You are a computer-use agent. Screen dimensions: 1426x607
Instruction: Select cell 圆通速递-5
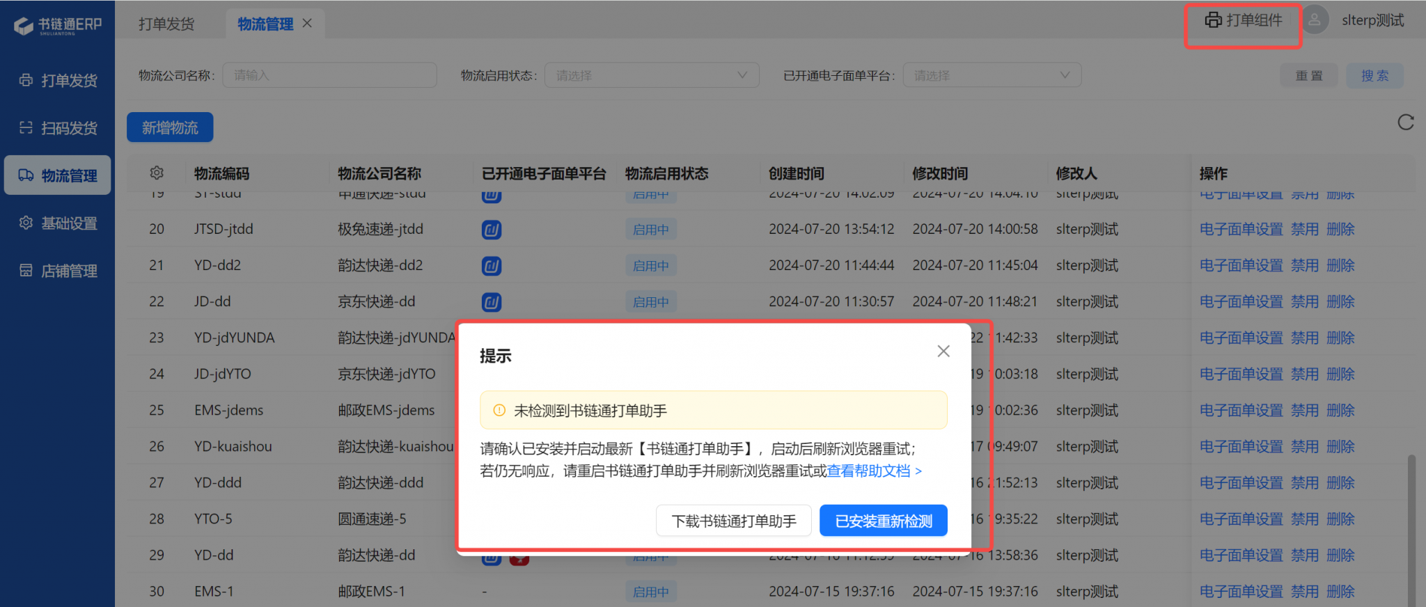pos(372,519)
